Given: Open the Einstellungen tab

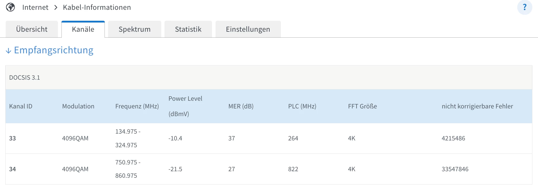Looking at the screenshot, I should click(x=248, y=29).
